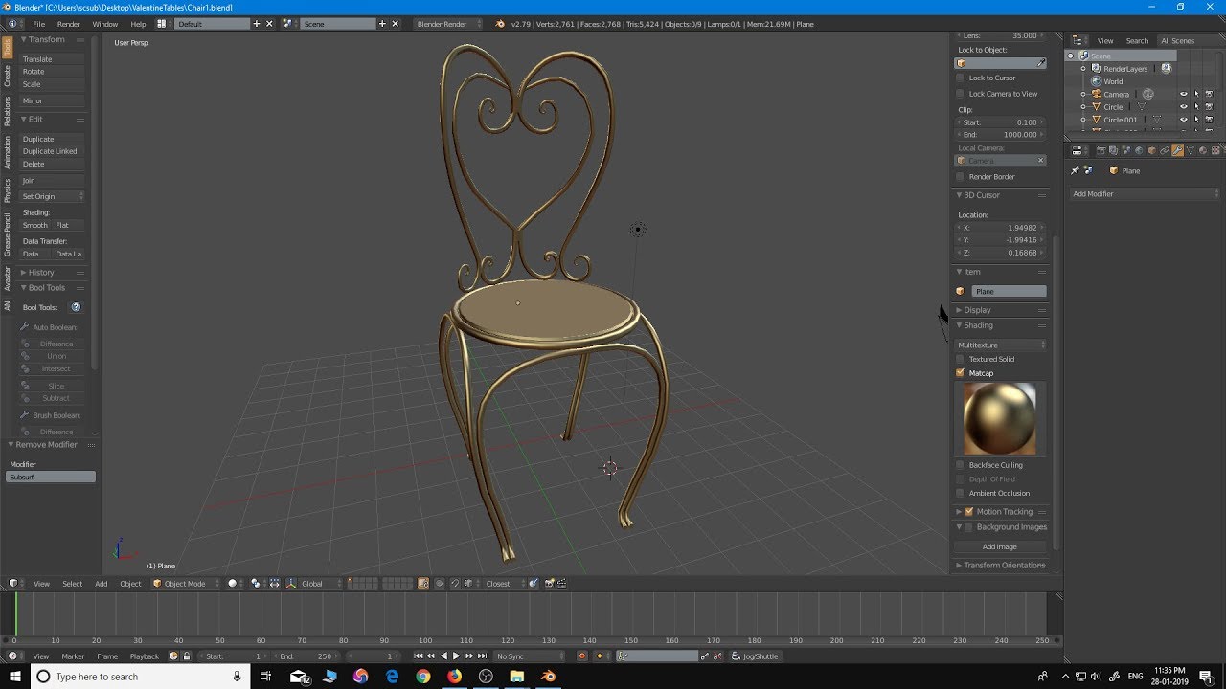The width and height of the screenshot is (1226, 689).
Task: Open the Add menu in viewport header
Action: pyautogui.click(x=101, y=584)
